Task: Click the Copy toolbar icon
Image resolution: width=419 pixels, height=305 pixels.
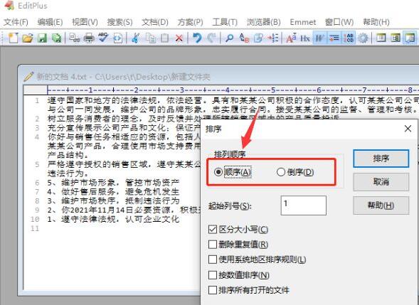Action: [151, 38]
